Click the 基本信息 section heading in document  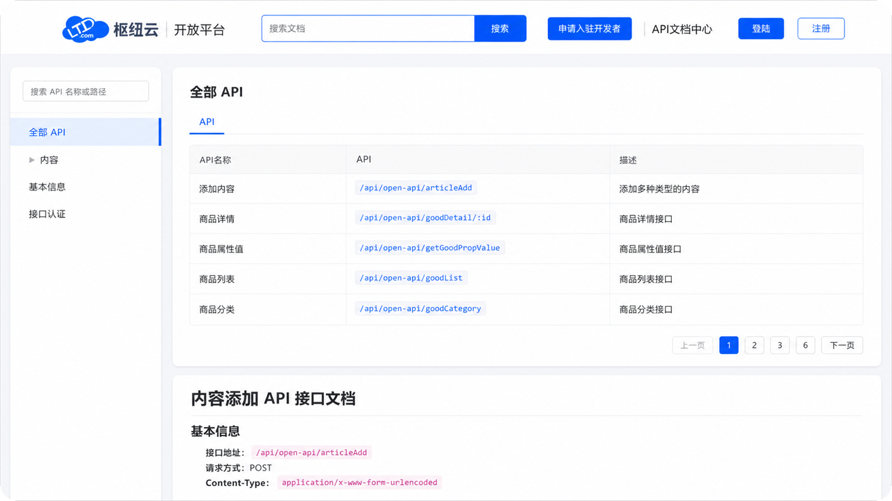215,431
